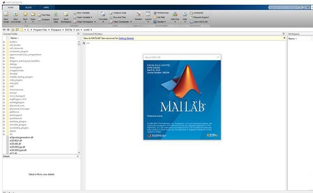This screenshot has height=193, width=313.
Task: Expand the simulink_plugins folder tree node
Action: point(4,125)
